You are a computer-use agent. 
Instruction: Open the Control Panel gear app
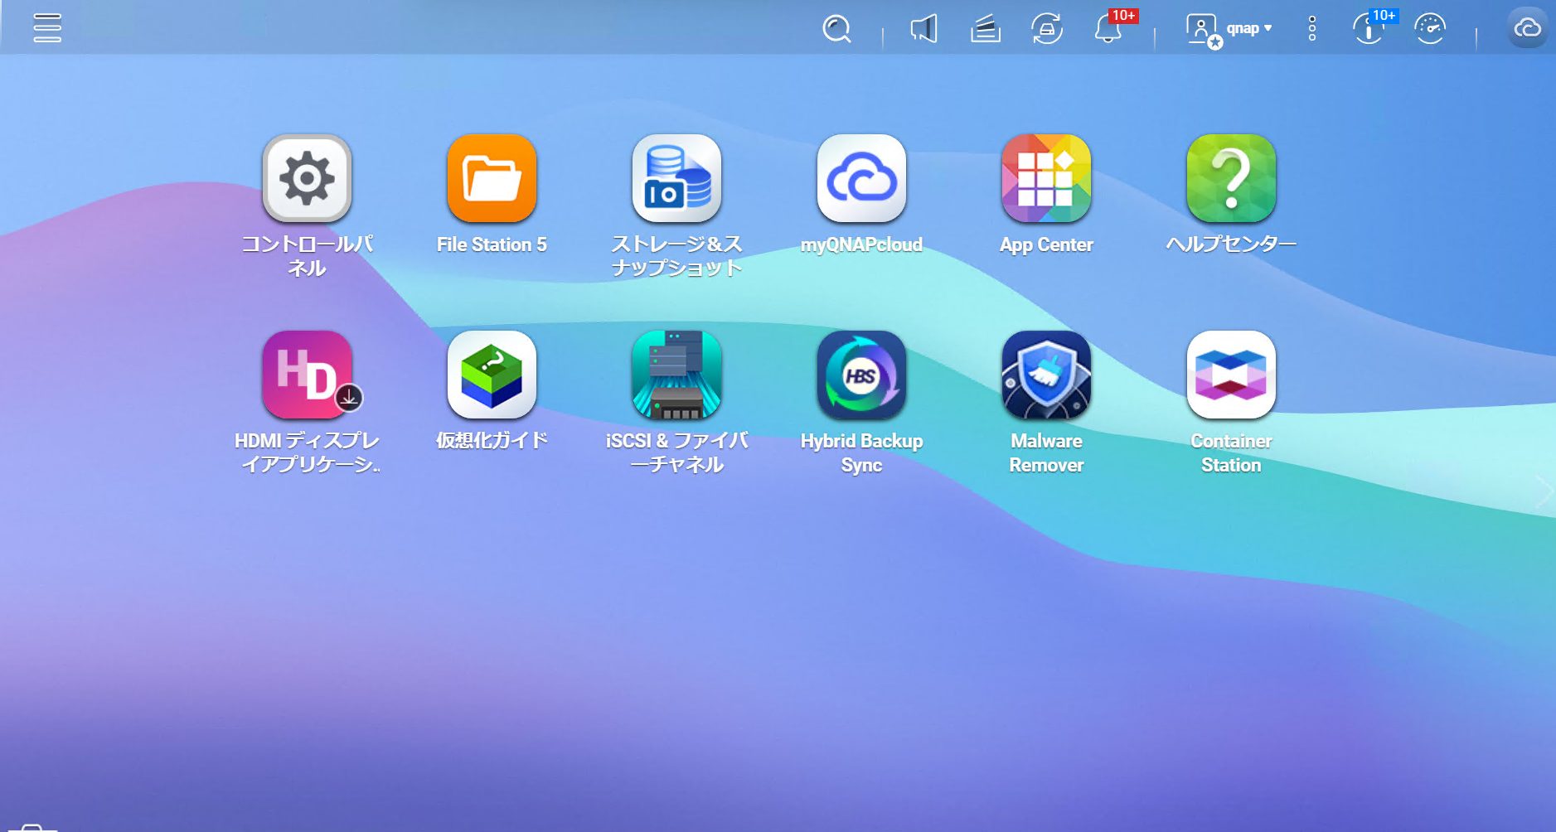click(307, 178)
